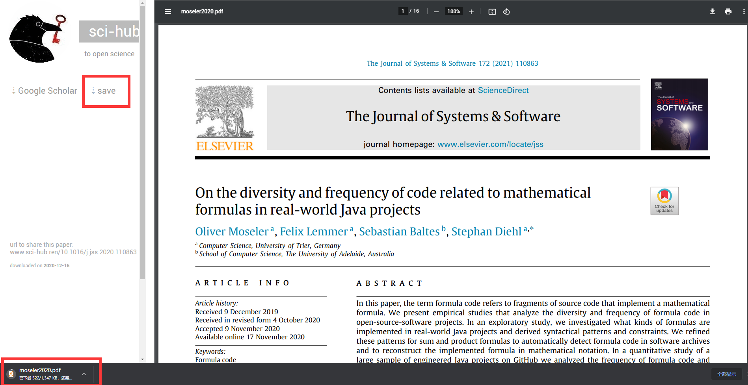This screenshot has height=385, width=748.
Task: Click the fit to page icon
Action: 492,12
